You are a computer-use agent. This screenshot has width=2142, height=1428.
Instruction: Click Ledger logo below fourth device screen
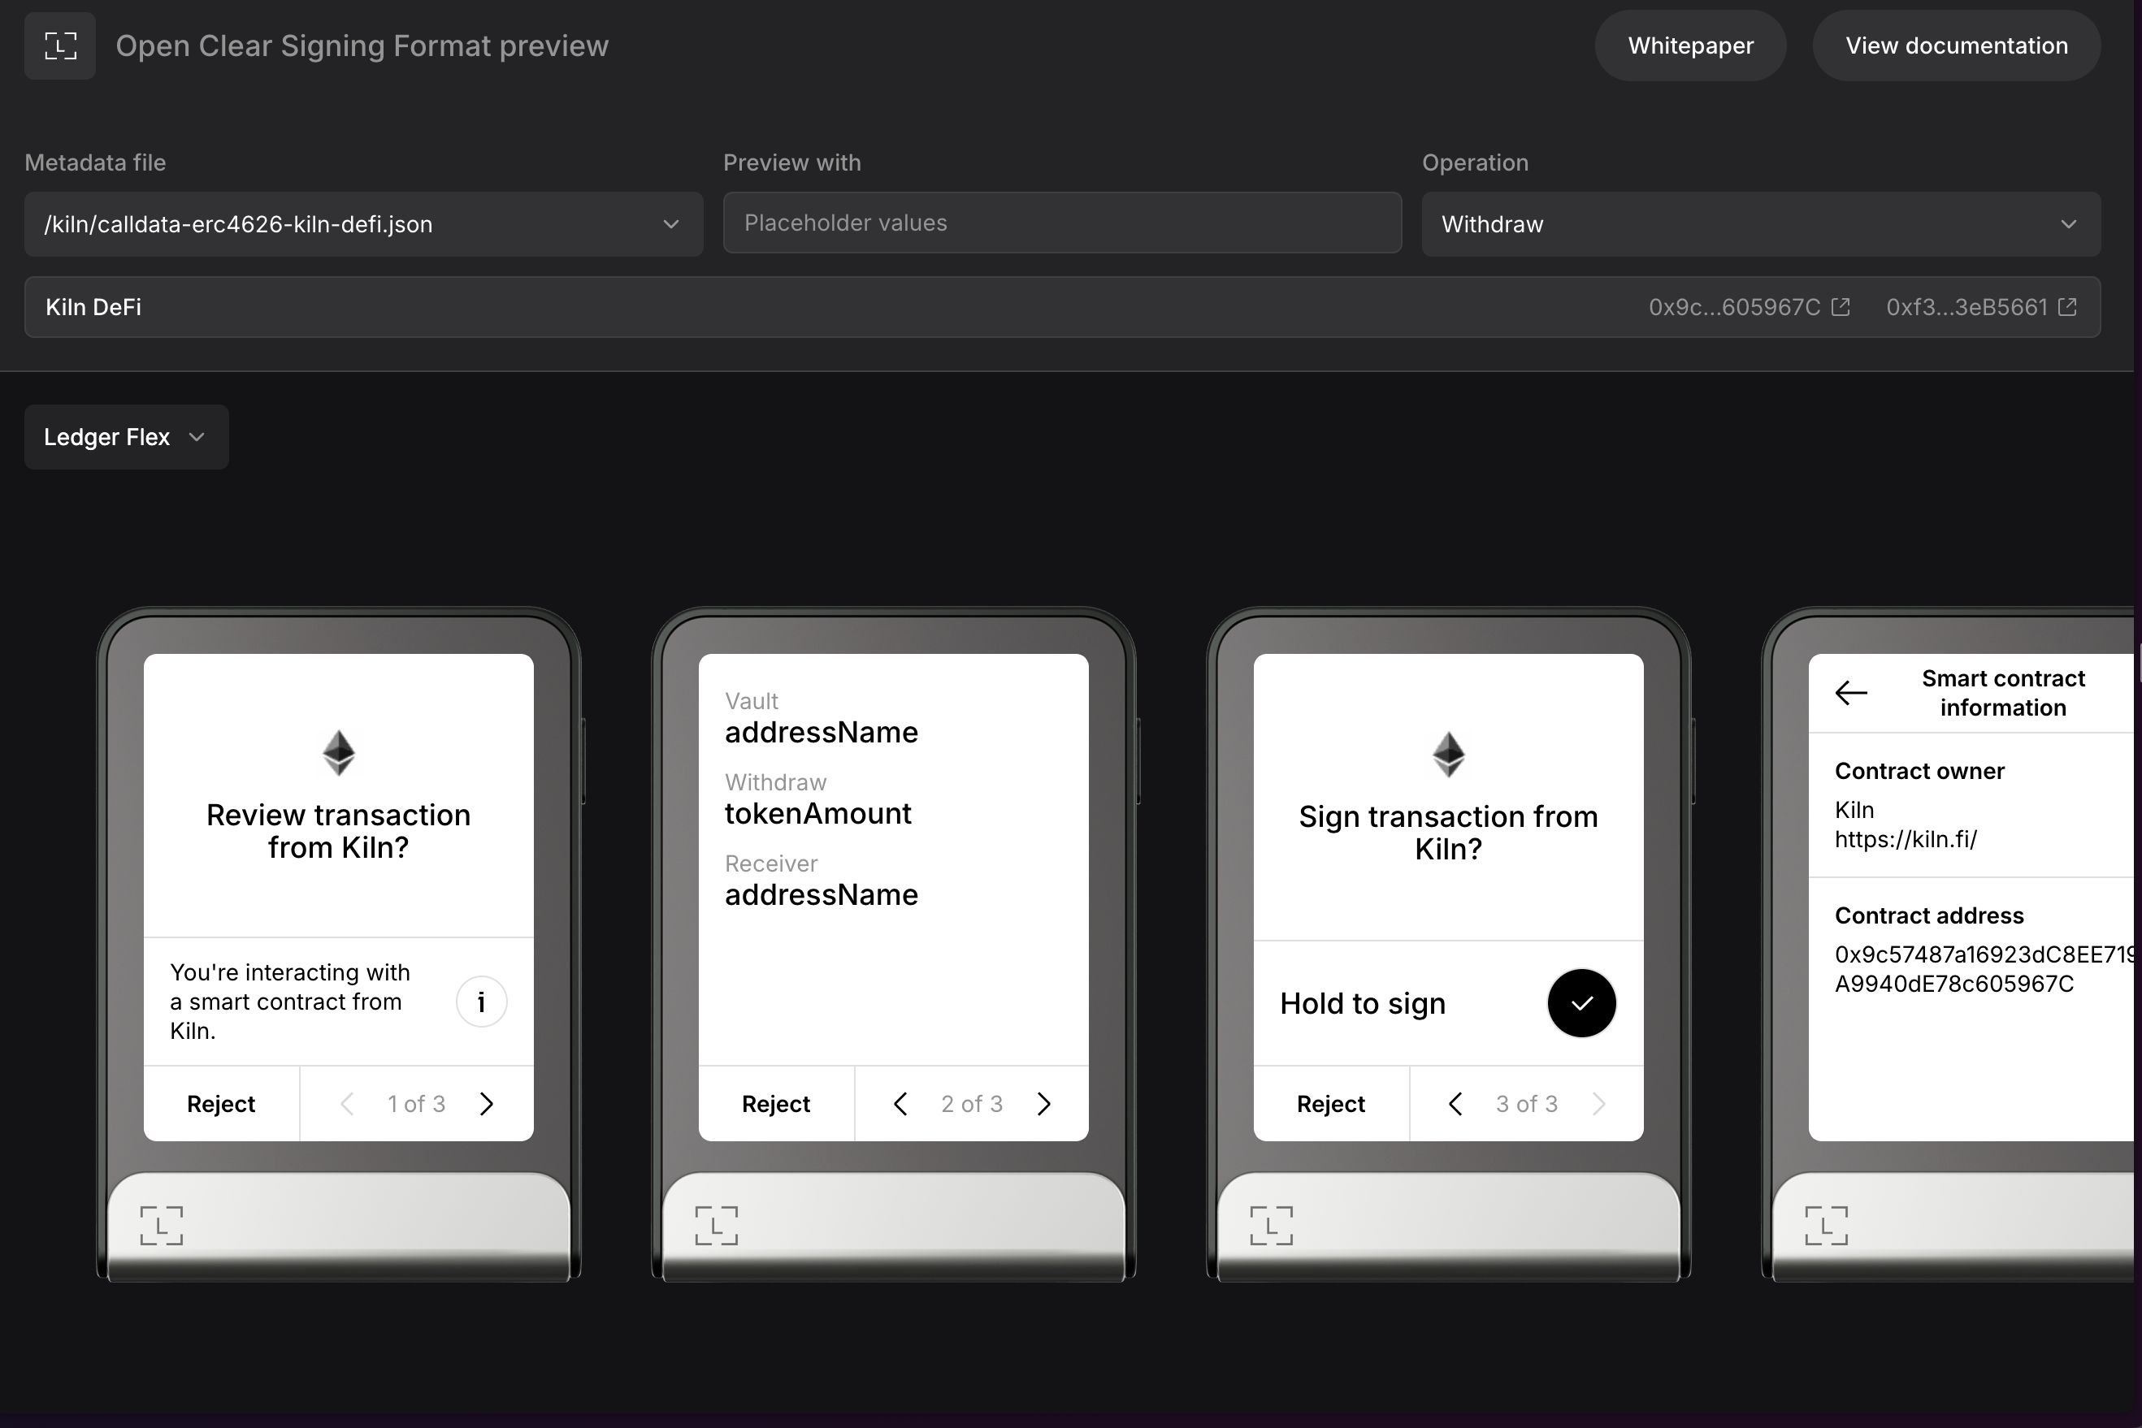(x=1826, y=1226)
